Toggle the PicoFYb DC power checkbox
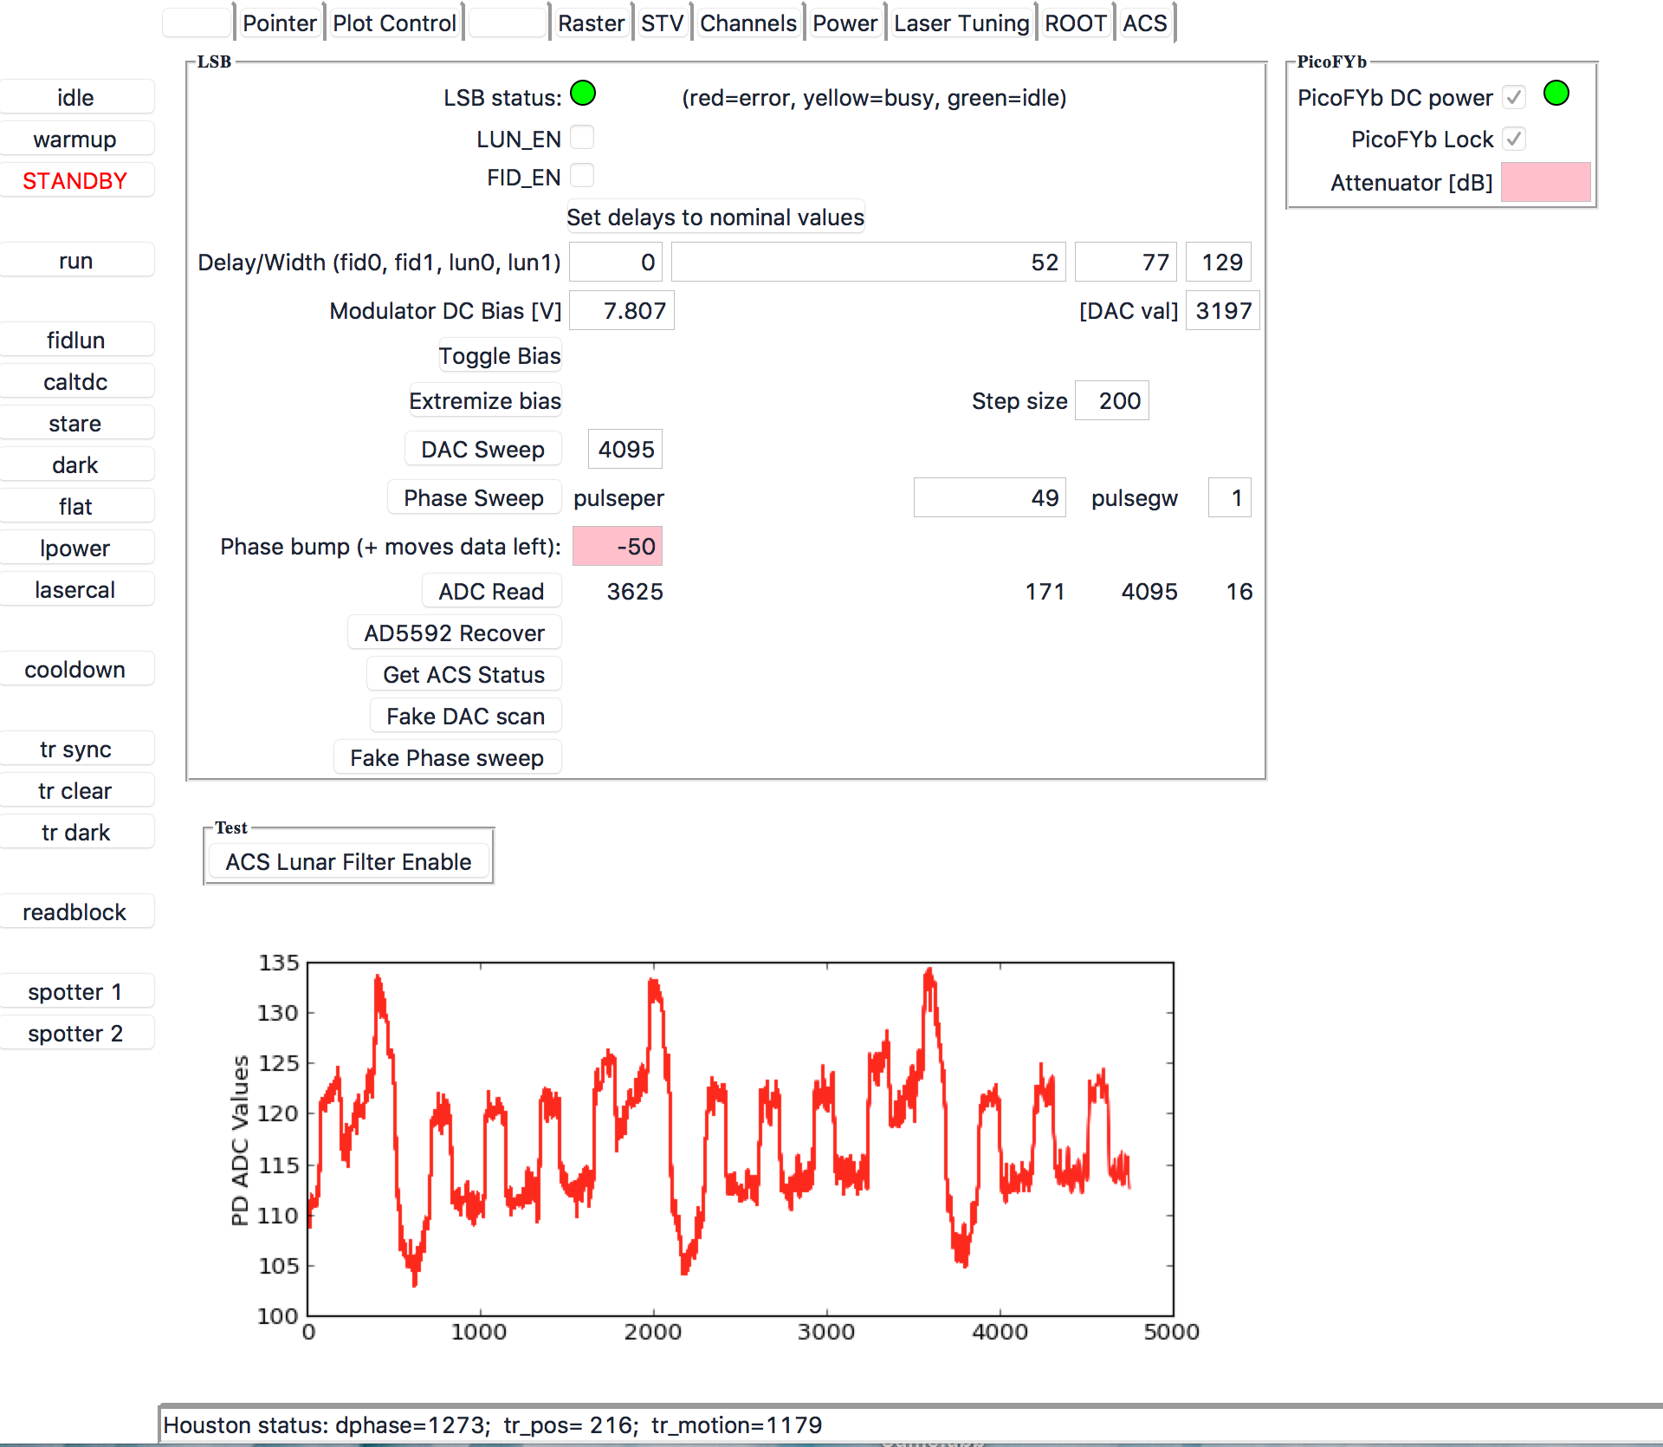This screenshot has width=1663, height=1447. click(x=1513, y=97)
